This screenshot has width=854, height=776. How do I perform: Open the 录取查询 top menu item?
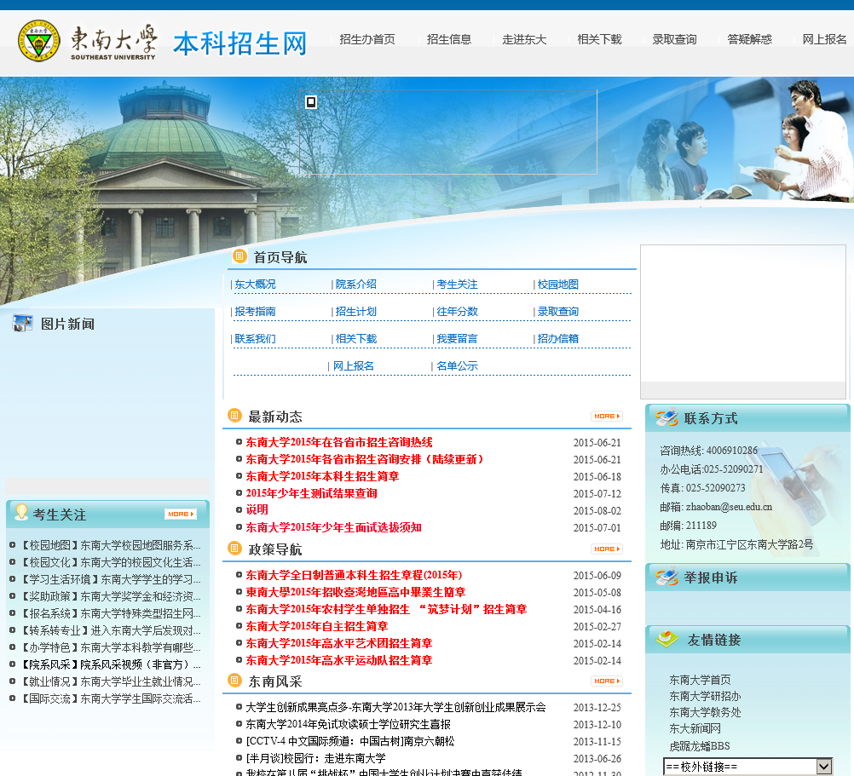click(674, 40)
